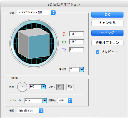
Task: Click the Y-axis rotation icon
Action: coord(64,42)
